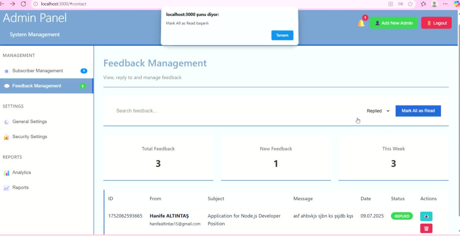Screen dimensions: 460x236
Task: Click the Admin Panel header title
Action: (x=35, y=18)
